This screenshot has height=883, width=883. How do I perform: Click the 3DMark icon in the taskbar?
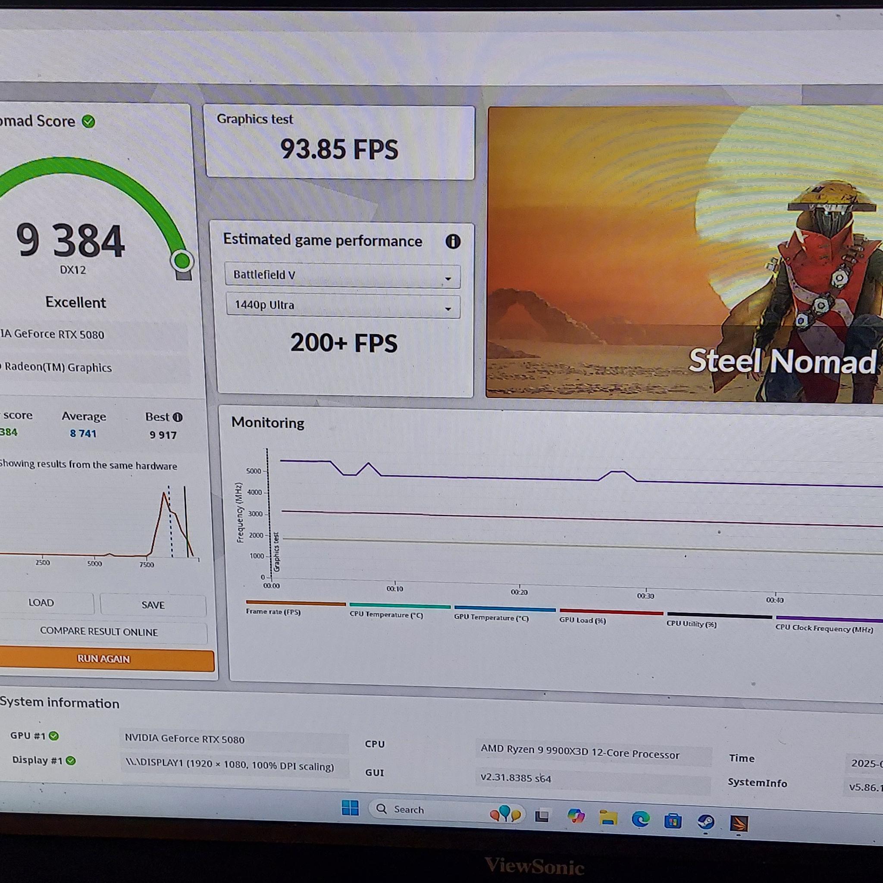tap(739, 824)
